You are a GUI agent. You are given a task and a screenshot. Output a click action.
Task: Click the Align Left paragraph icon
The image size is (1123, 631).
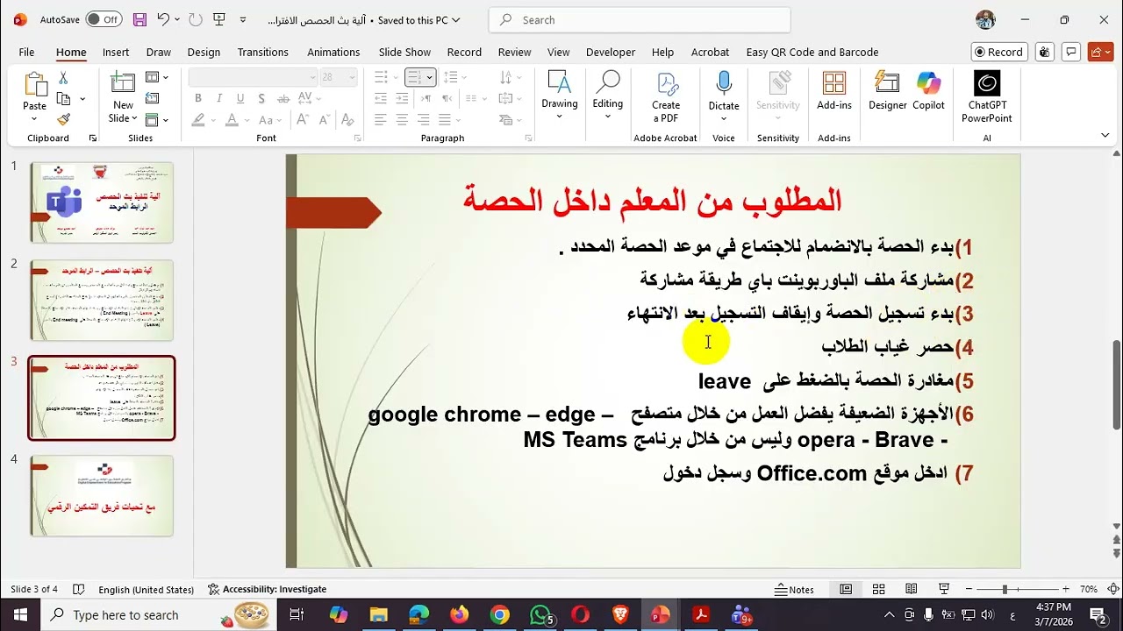(381, 119)
